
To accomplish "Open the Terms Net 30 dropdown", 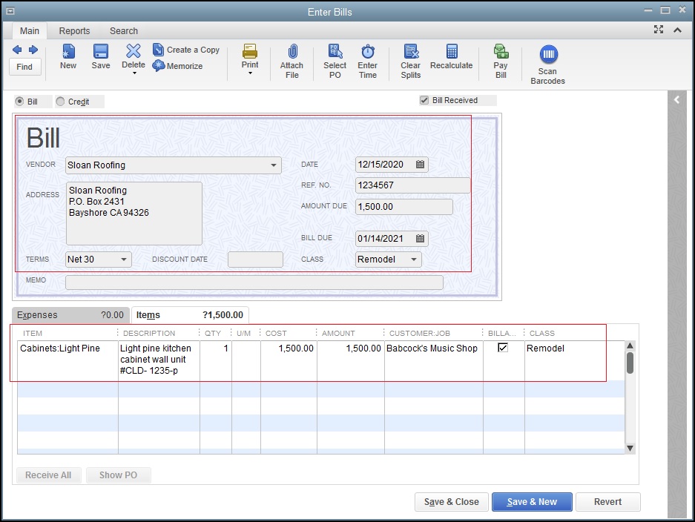I will [x=123, y=260].
